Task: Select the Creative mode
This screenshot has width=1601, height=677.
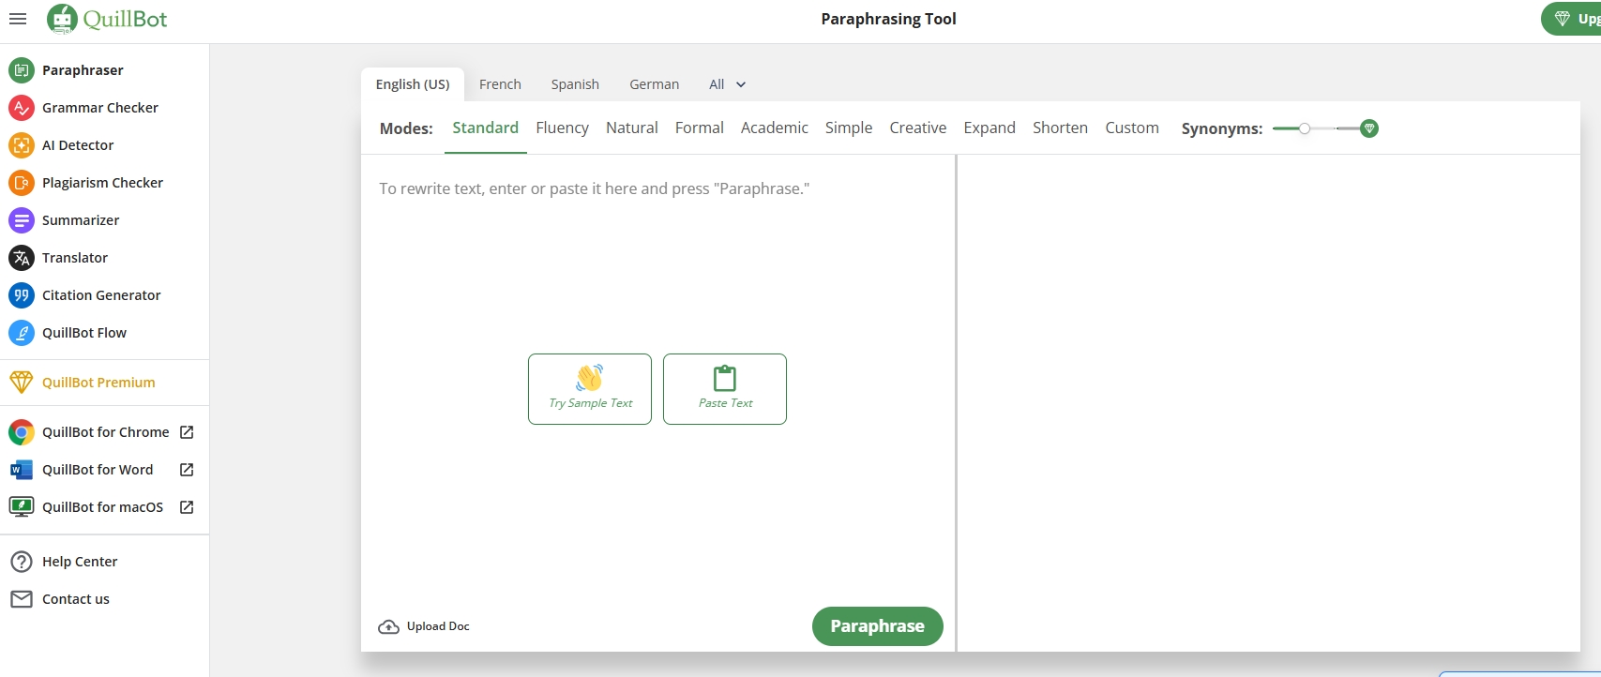Action: (918, 128)
